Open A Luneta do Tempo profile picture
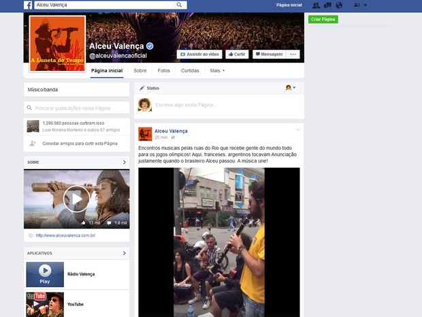Screen dimensions: 422x317 coord(57,44)
